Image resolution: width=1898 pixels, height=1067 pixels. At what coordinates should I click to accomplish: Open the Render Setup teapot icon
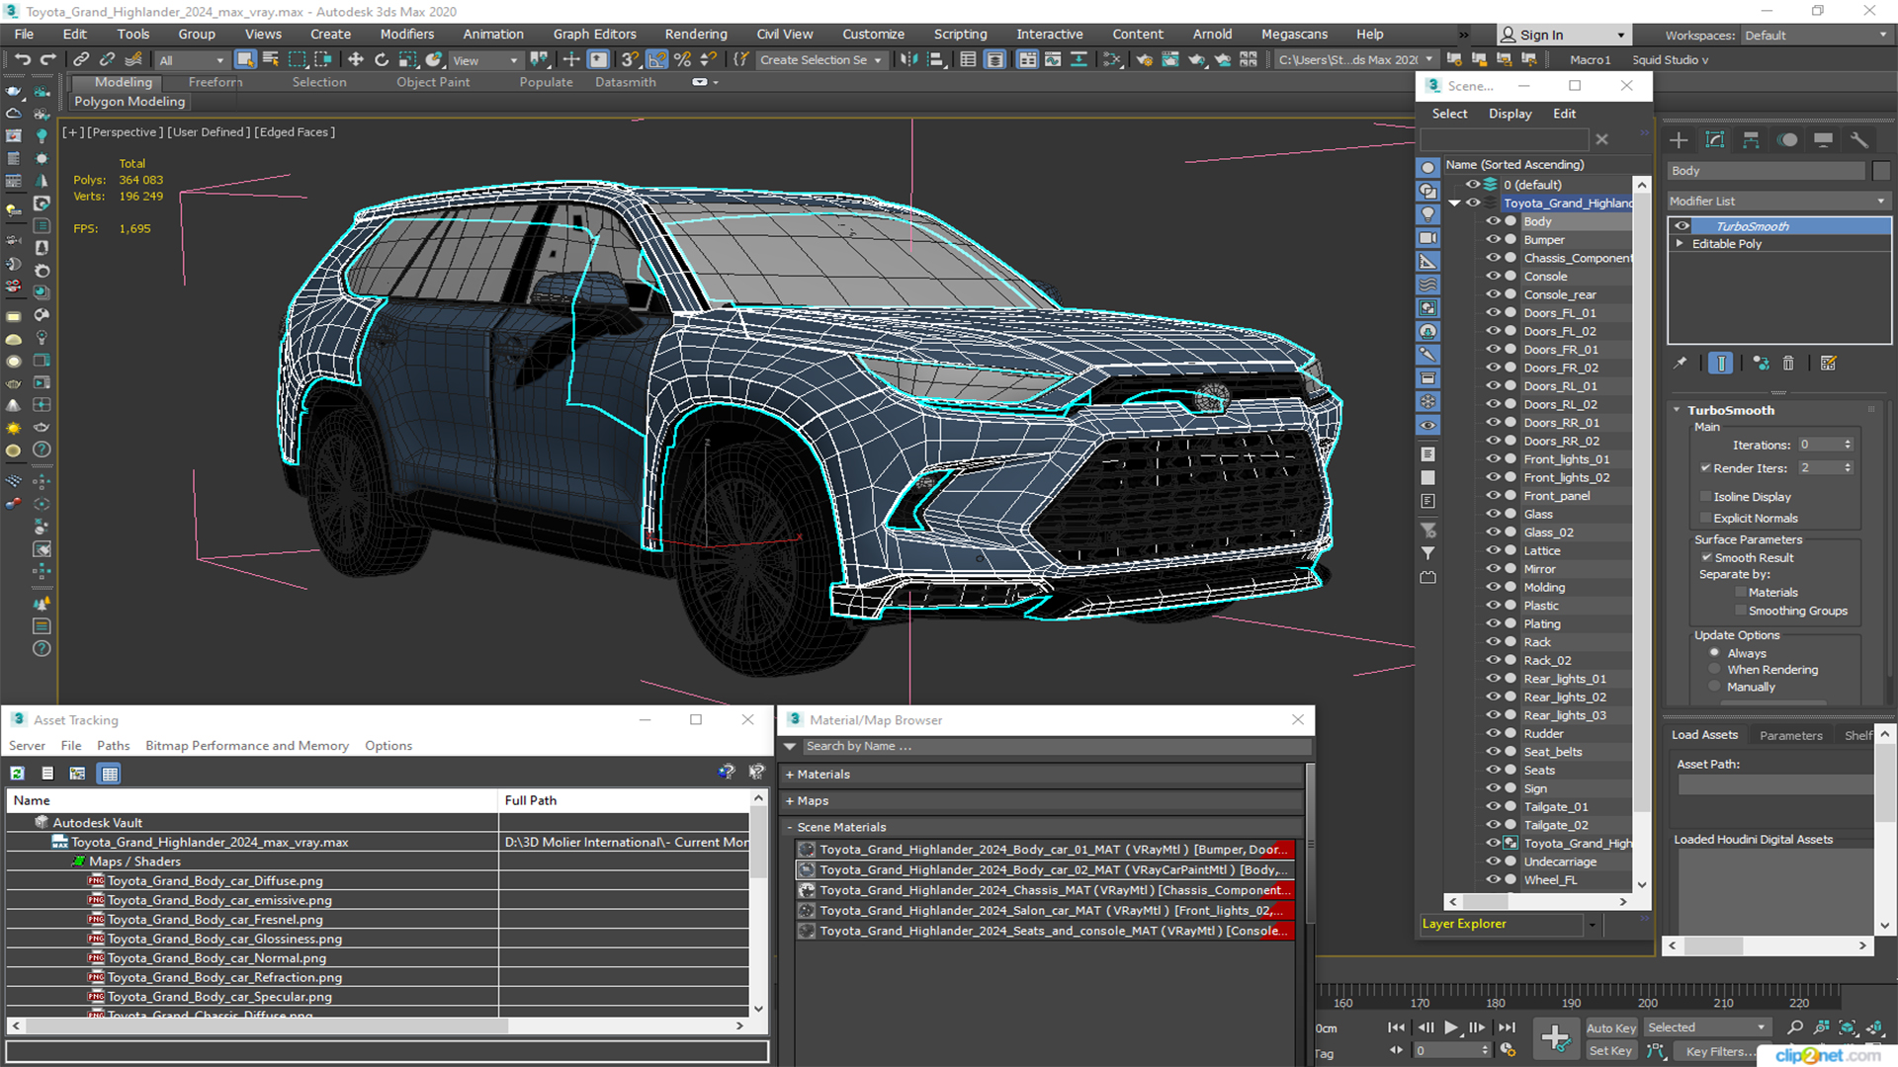(x=1144, y=59)
